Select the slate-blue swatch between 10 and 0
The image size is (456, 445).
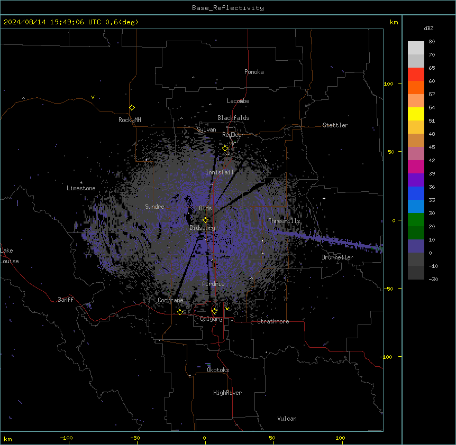pos(416,246)
